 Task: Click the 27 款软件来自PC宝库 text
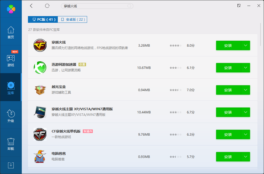(x=44, y=30)
